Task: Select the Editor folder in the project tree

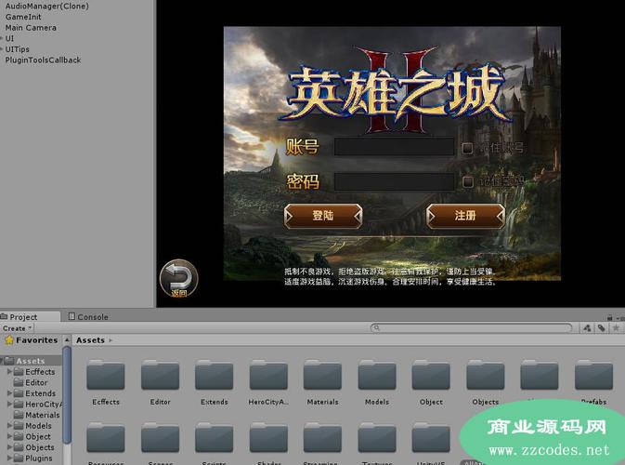Action: 36,382
